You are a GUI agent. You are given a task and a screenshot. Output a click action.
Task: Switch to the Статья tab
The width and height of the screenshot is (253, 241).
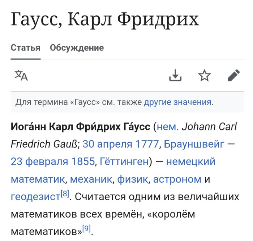[25, 48]
